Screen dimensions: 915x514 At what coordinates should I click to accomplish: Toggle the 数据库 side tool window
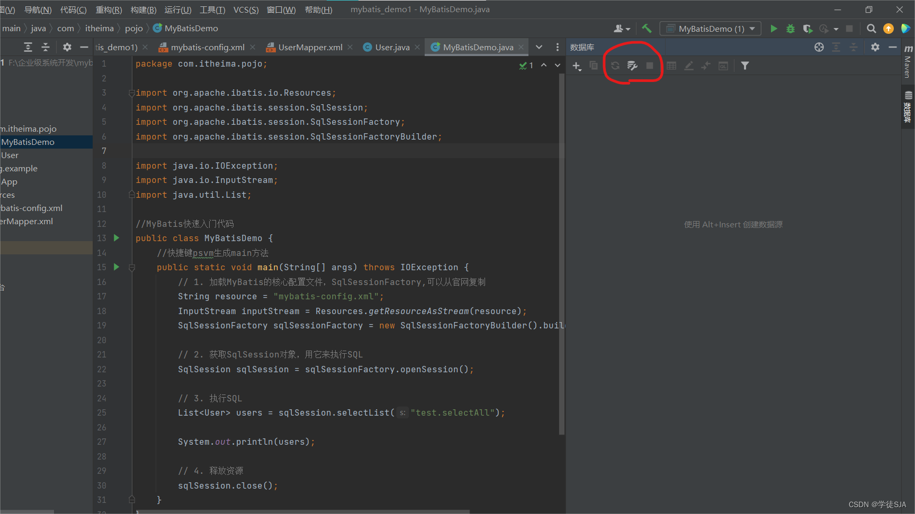pyautogui.click(x=908, y=107)
